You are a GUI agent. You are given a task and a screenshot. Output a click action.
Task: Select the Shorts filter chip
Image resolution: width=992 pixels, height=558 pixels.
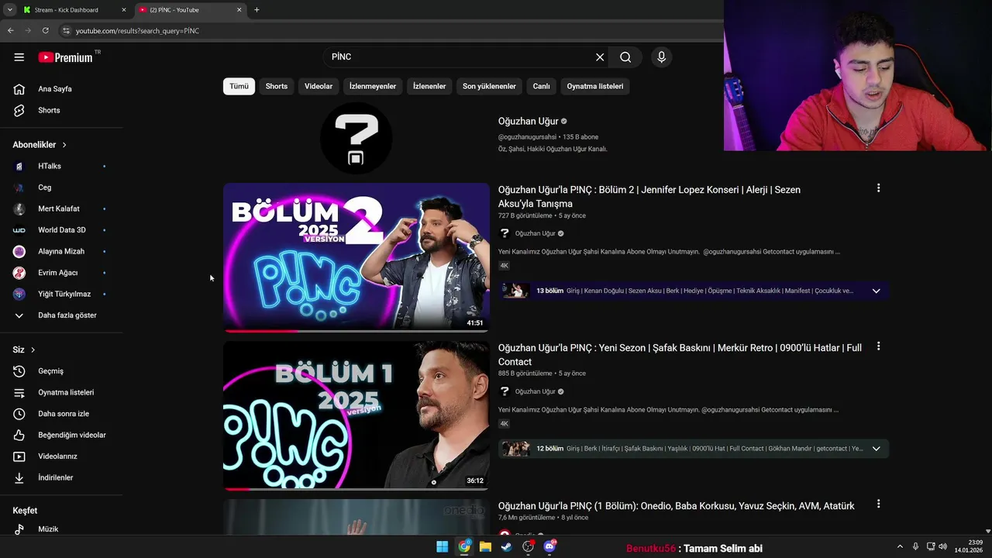point(277,86)
